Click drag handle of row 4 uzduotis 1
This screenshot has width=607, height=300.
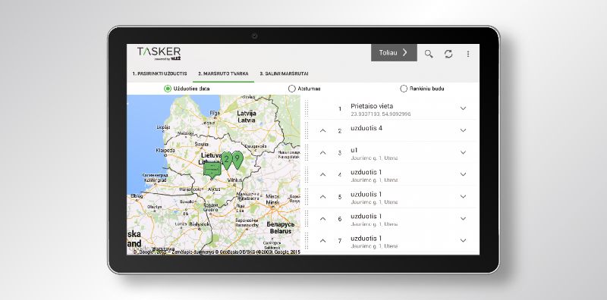point(307,174)
